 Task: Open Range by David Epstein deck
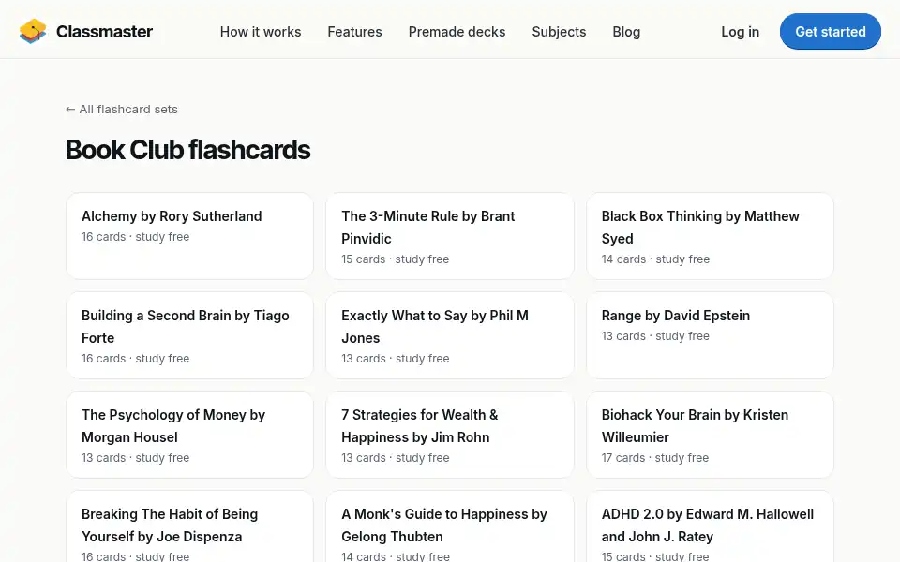pos(710,335)
